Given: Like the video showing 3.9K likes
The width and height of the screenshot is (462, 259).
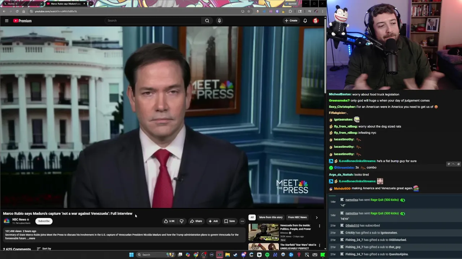Looking at the screenshot, I should (169, 221).
